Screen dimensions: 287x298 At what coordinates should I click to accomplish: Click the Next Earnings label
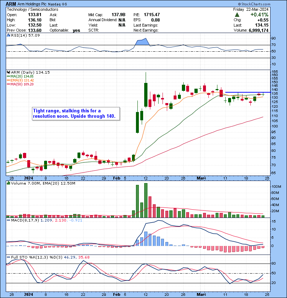coord(146,31)
